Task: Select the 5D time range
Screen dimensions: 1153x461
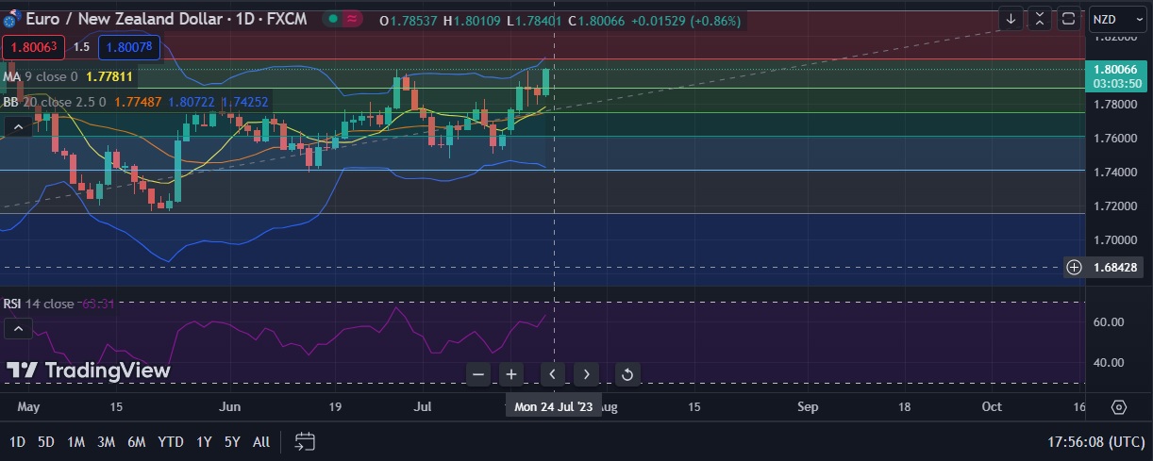Action: coord(46,441)
